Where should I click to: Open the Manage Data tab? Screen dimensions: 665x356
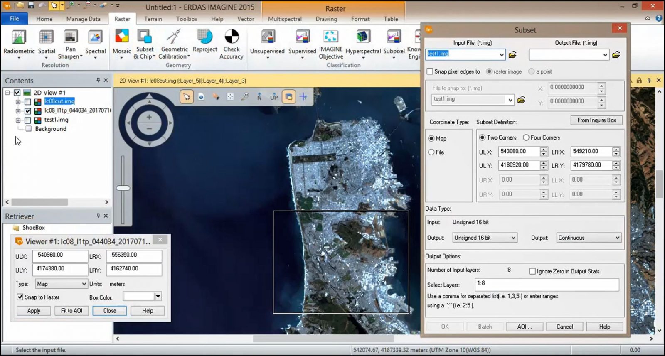tap(83, 19)
